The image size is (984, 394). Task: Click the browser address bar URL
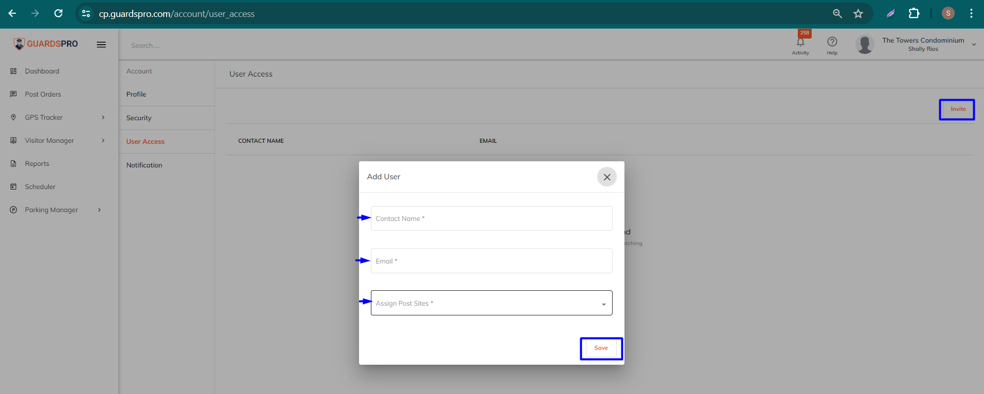(x=176, y=14)
